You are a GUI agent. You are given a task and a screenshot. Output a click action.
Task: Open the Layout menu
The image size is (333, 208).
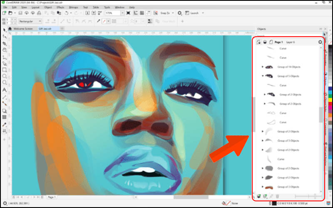click(35, 7)
